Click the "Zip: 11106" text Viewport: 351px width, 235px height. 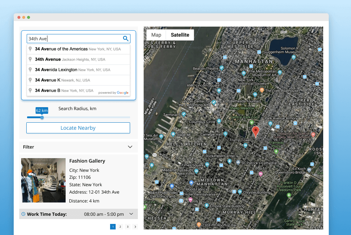pos(80,177)
